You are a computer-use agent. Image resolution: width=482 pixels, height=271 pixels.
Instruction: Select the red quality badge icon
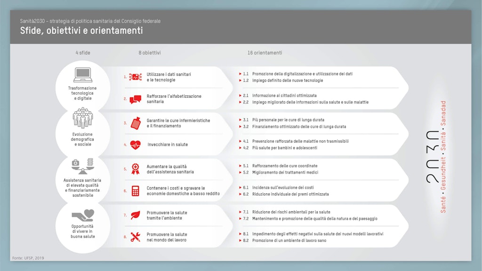pos(136,169)
